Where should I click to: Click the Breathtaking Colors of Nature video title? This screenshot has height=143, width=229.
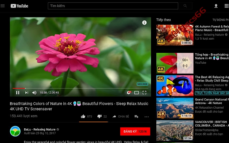point(79,106)
